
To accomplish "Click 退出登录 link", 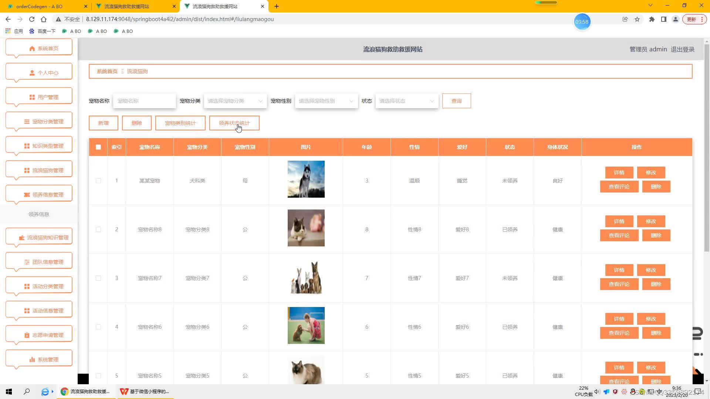I will tap(683, 49).
